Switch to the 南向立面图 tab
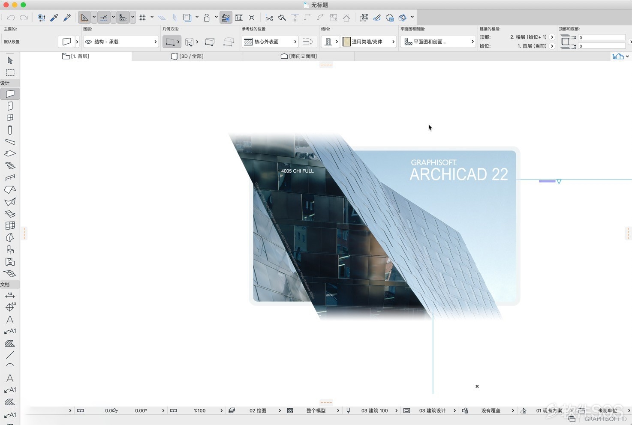Image resolution: width=632 pixels, height=425 pixels. (299, 56)
